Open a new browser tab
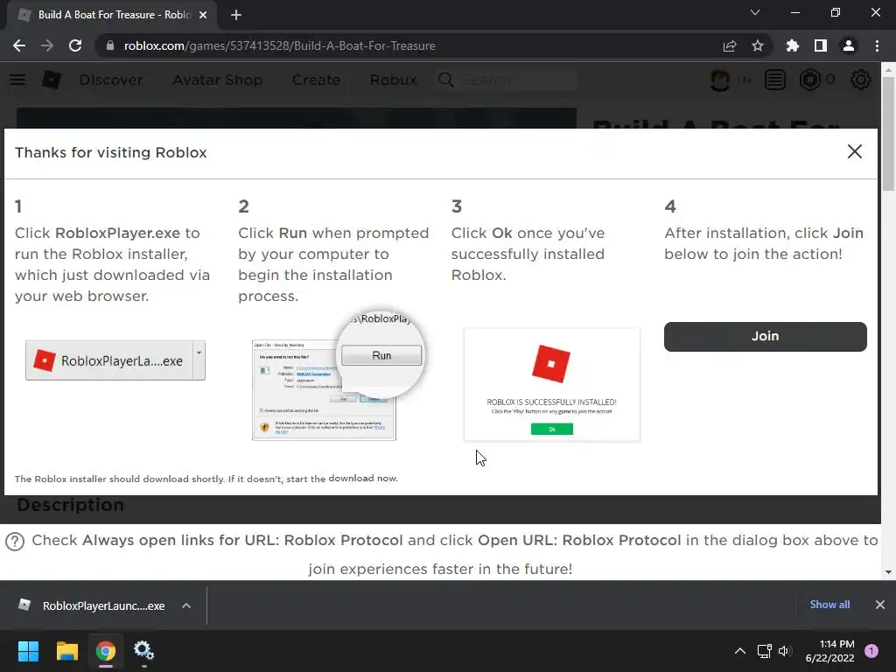 click(x=236, y=15)
